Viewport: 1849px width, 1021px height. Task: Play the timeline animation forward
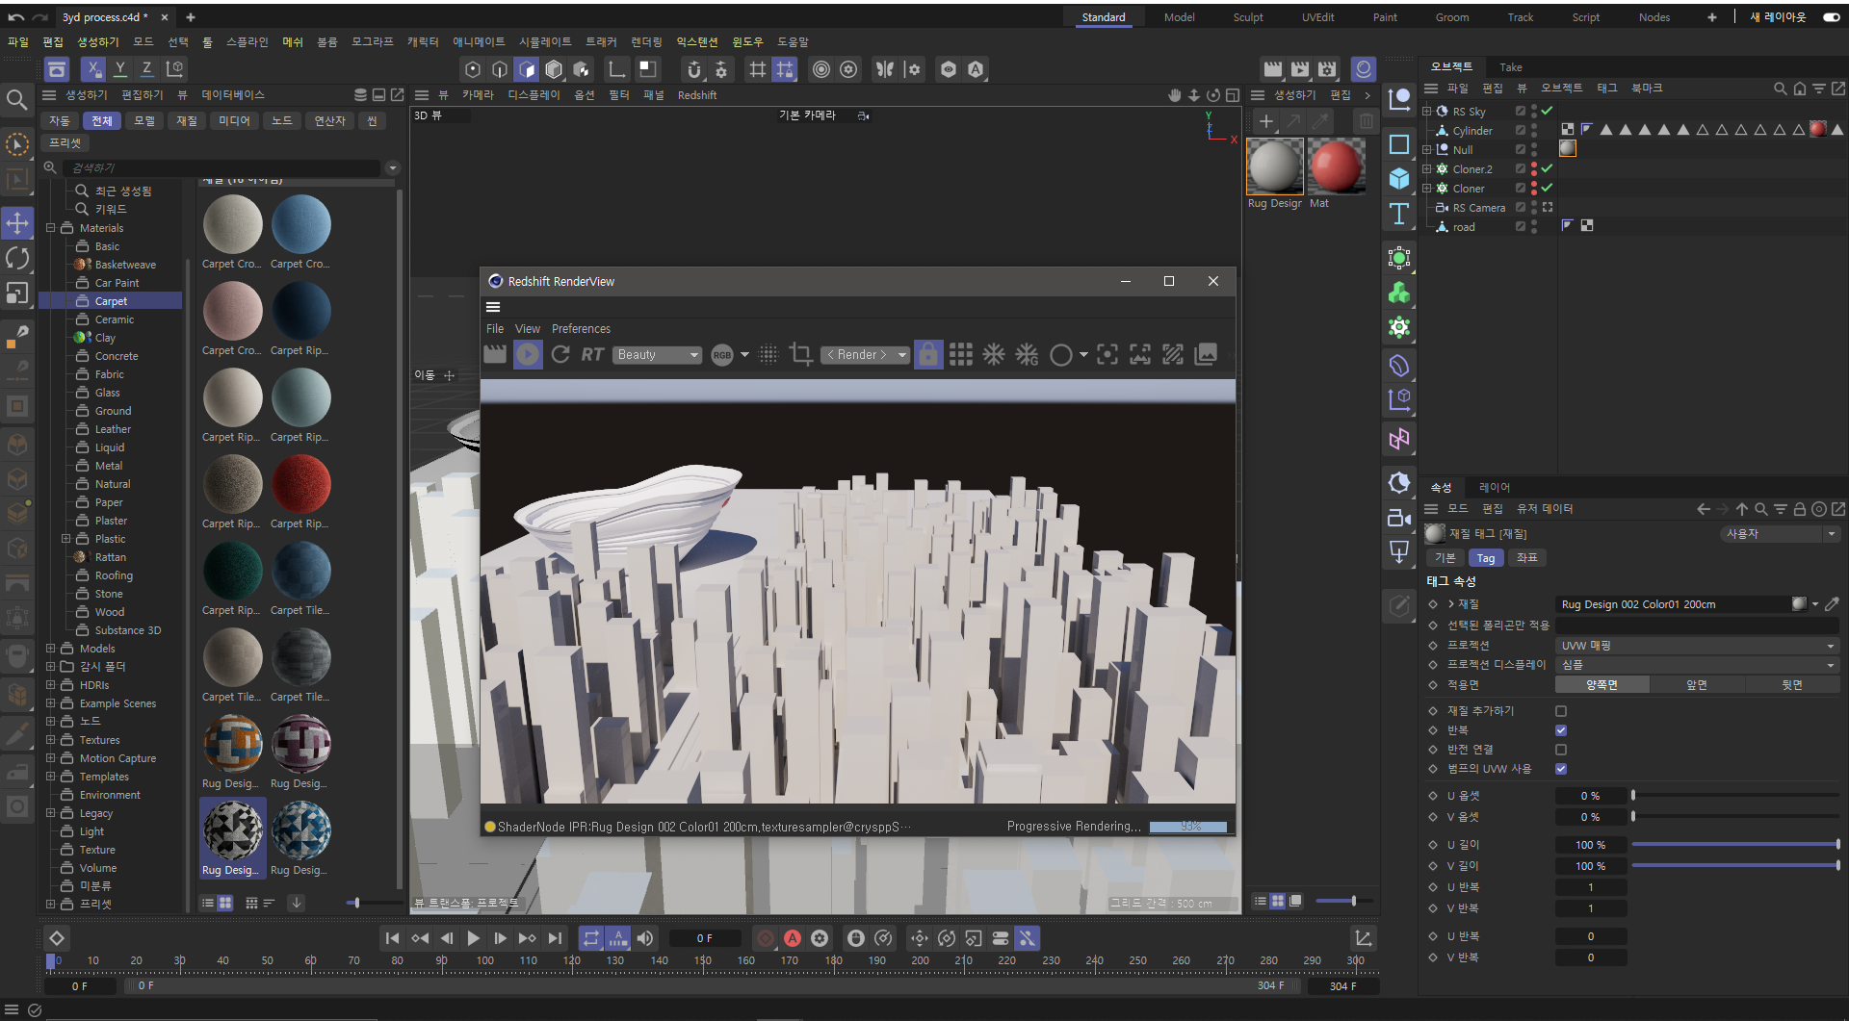(x=473, y=938)
